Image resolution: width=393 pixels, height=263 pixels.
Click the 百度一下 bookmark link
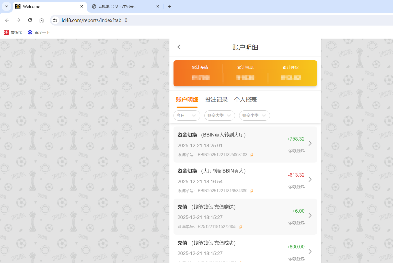(39, 32)
